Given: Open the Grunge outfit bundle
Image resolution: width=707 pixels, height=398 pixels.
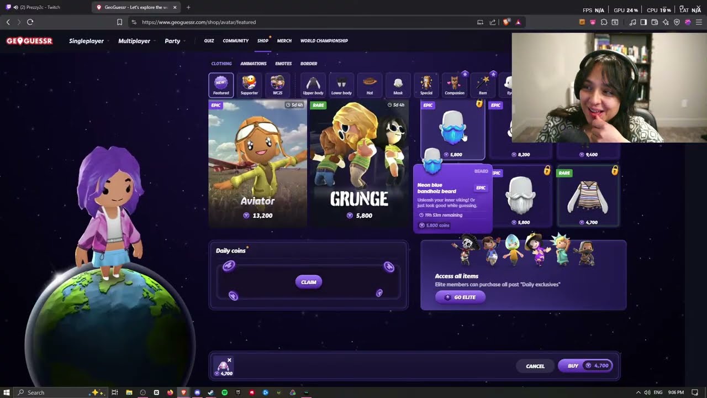Looking at the screenshot, I should [359, 163].
